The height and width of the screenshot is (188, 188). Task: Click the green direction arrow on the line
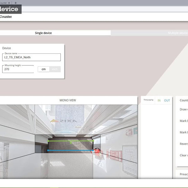(x=71, y=143)
